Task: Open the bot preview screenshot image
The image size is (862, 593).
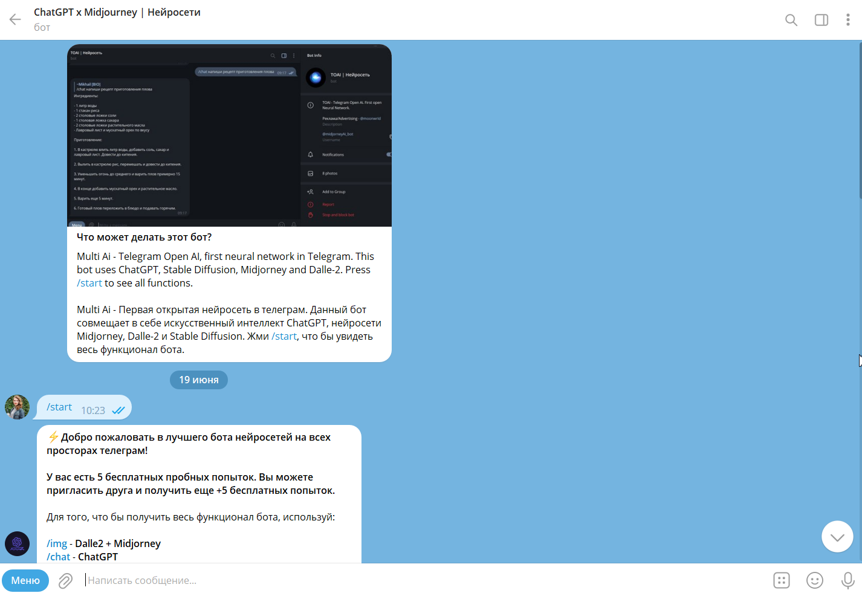Action: click(229, 135)
